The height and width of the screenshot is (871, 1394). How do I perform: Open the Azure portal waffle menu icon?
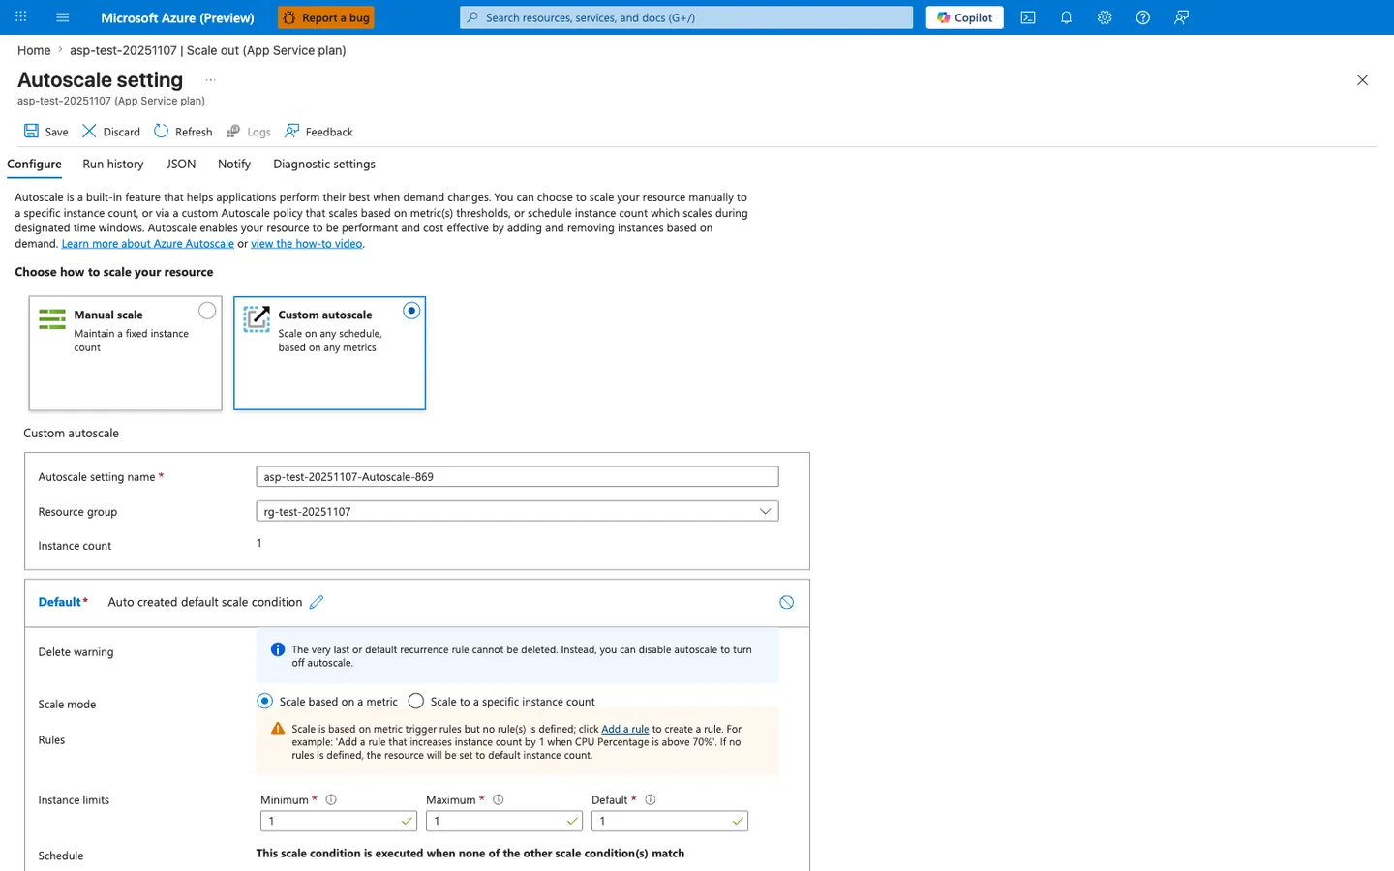point(21,17)
